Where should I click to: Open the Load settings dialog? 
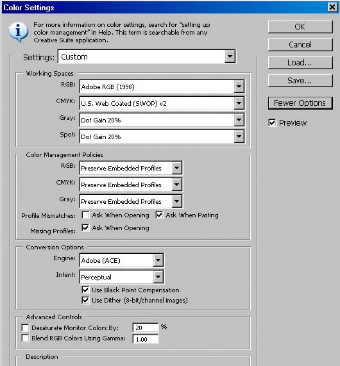(300, 63)
